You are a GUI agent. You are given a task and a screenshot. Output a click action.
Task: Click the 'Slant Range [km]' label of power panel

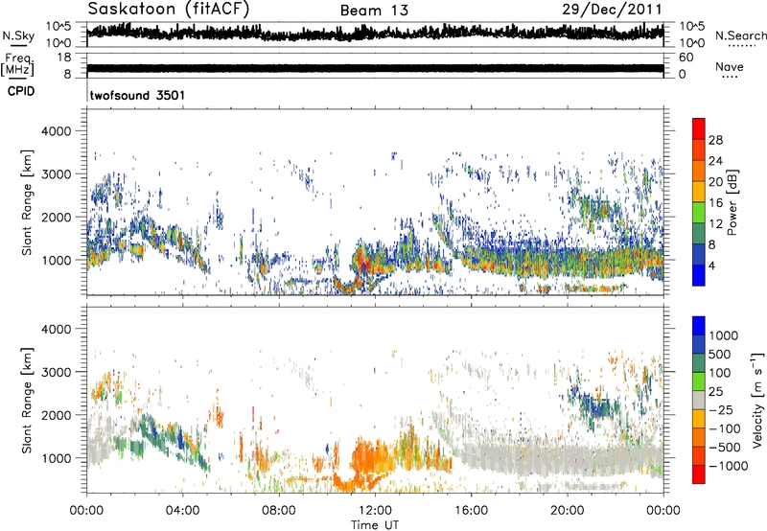pos(27,202)
